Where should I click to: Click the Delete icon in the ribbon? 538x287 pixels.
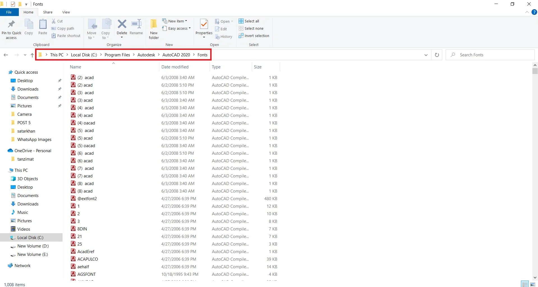point(122,24)
